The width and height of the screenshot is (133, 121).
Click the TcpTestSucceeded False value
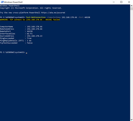tap(30, 43)
